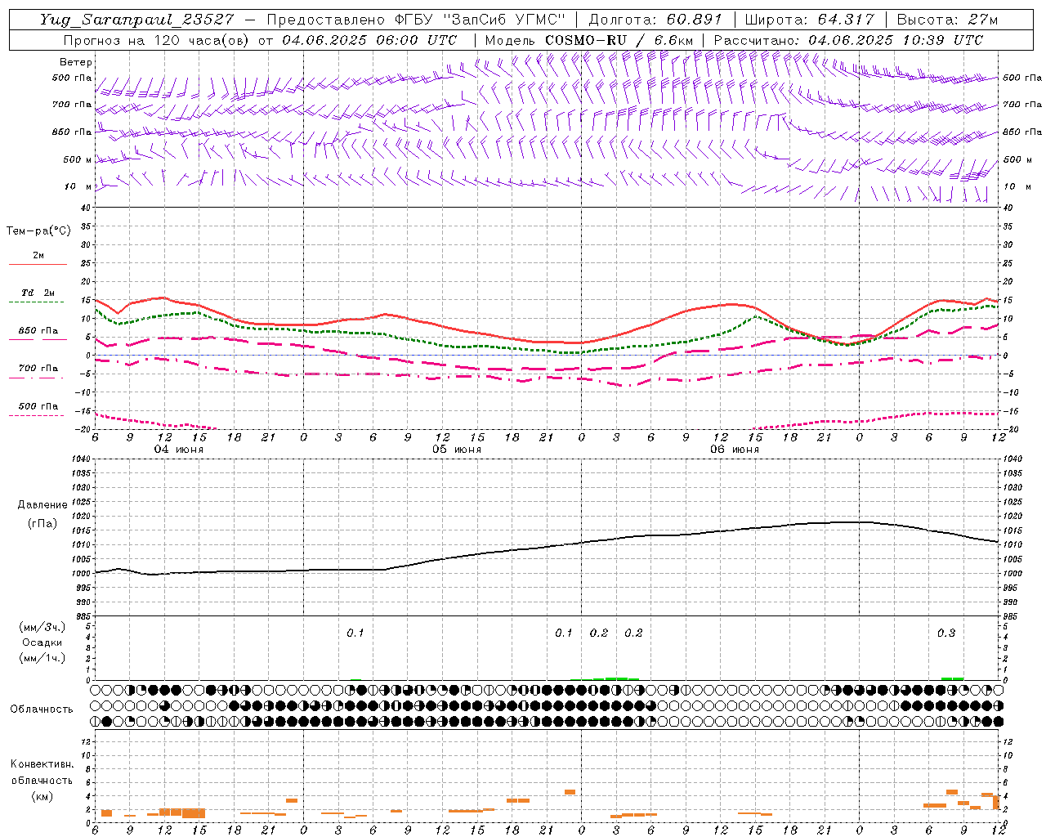Select the height label Высота: 27м
The height and width of the screenshot is (837, 1046).
[x=947, y=20]
